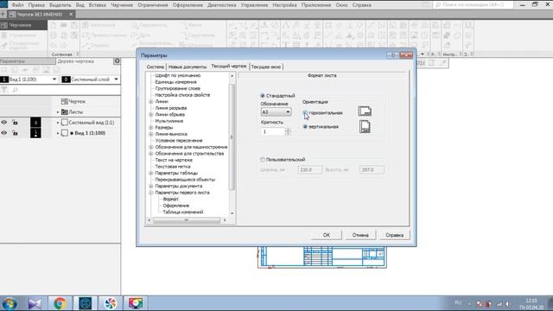Toggle the lock icon of Вид 1
Screen dimensions: 553x311
[x=15, y=133]
